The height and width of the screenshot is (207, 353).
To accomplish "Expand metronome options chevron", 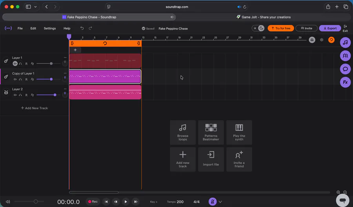I will (220, 202).
